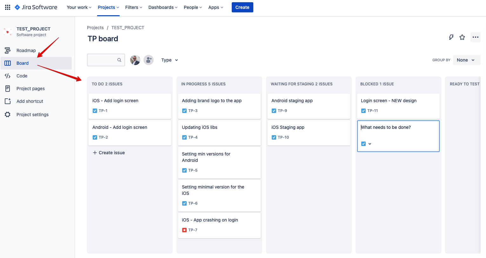This screenshot has width=486, height=258.
Task: Click the add people avatar icon
Action: 149,60
